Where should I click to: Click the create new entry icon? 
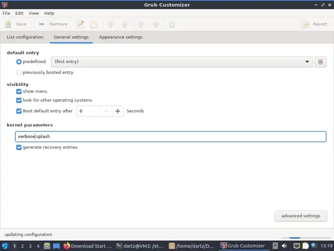click(94, 24)
